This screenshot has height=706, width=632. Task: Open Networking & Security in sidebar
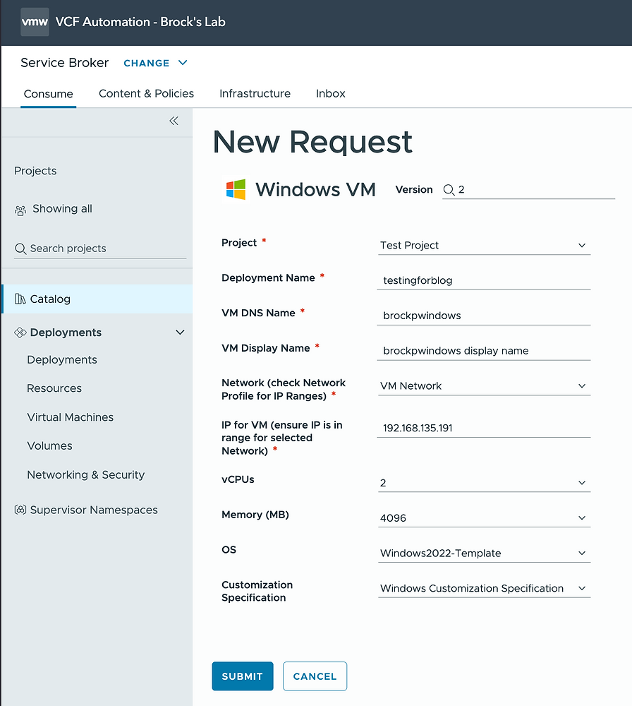point(86,474)
